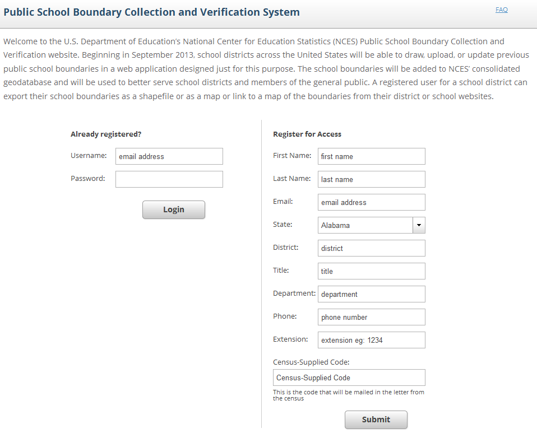Click the page title heading text

pyautogui.click(x=151, y=12)
